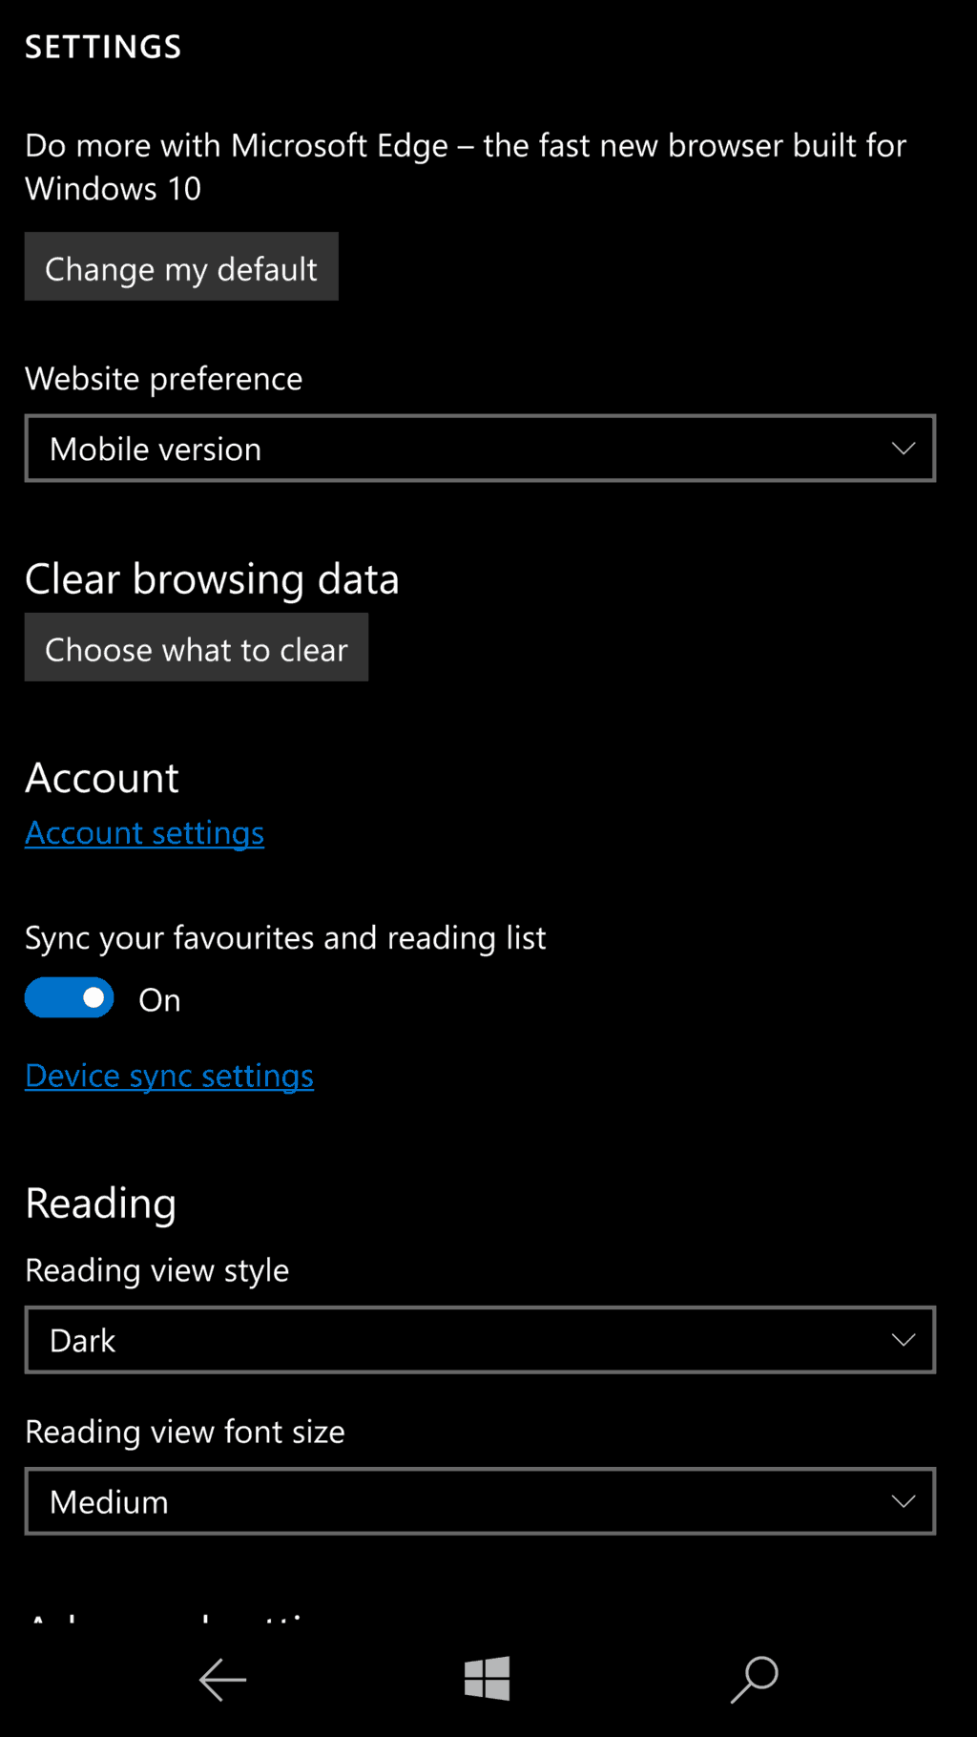Tap the search magnifier icon

point(754,1679)
